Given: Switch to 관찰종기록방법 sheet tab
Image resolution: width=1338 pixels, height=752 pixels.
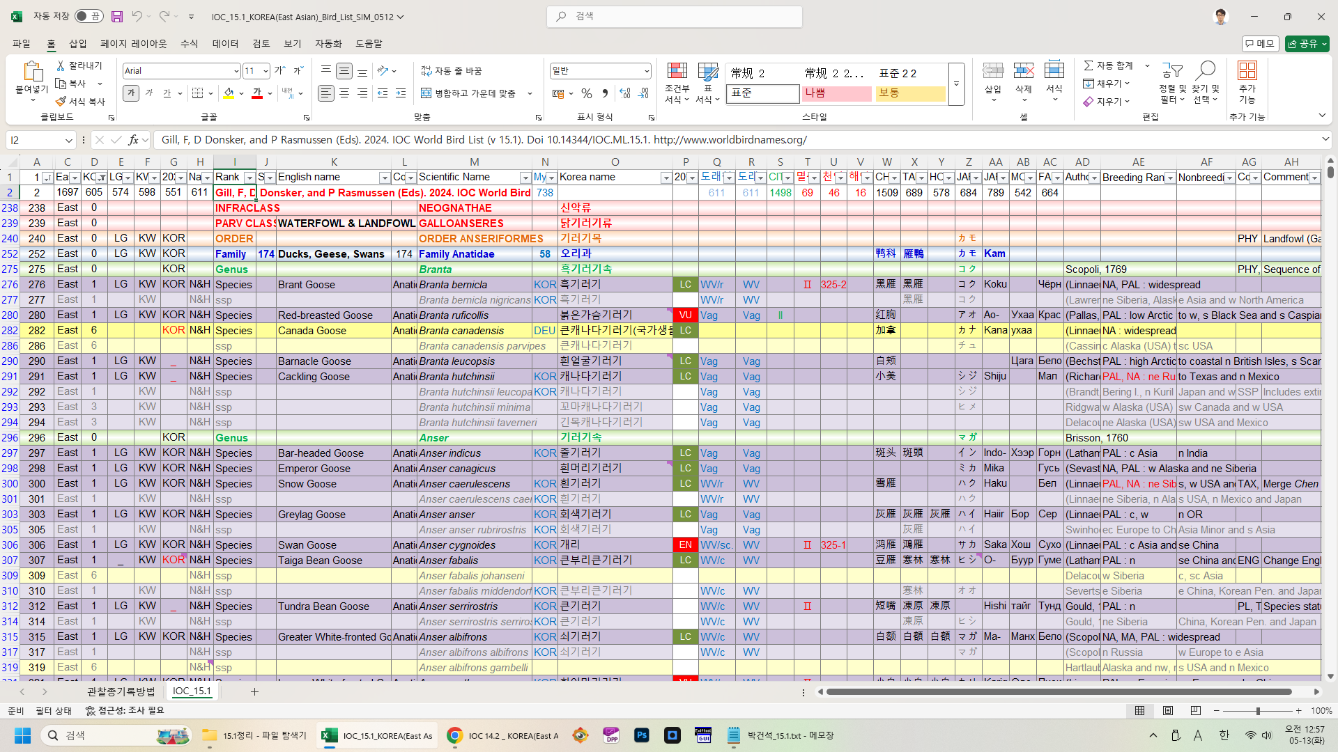Looking at the screenshot, I should point(121,691).
